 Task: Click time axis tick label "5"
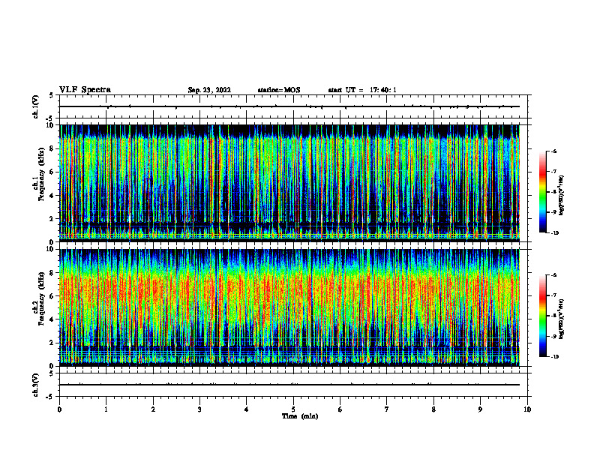293,409
